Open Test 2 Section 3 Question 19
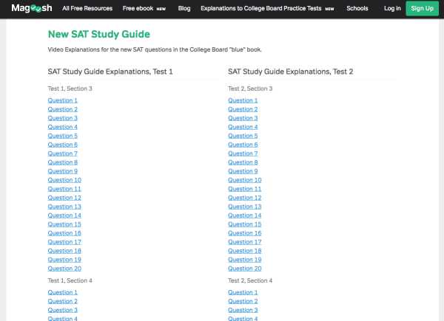Image resolution: width=444 pixels, height=321 pixels. (x=245, y=260)
